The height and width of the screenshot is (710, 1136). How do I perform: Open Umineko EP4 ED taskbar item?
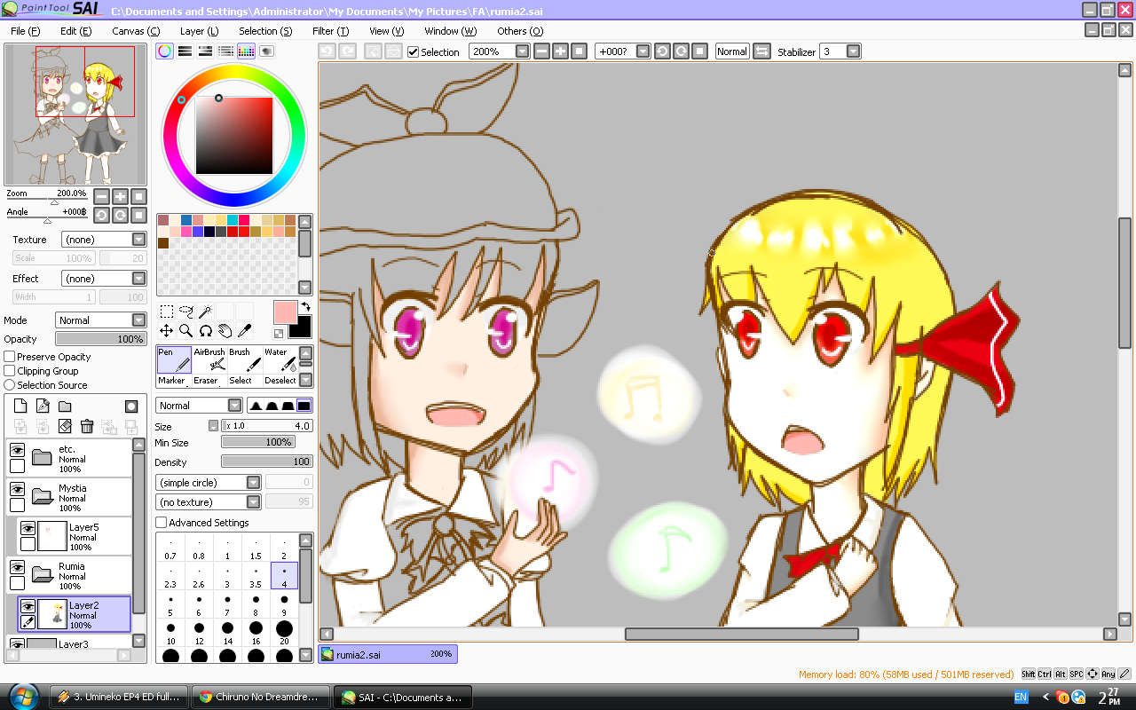(119, 697)
